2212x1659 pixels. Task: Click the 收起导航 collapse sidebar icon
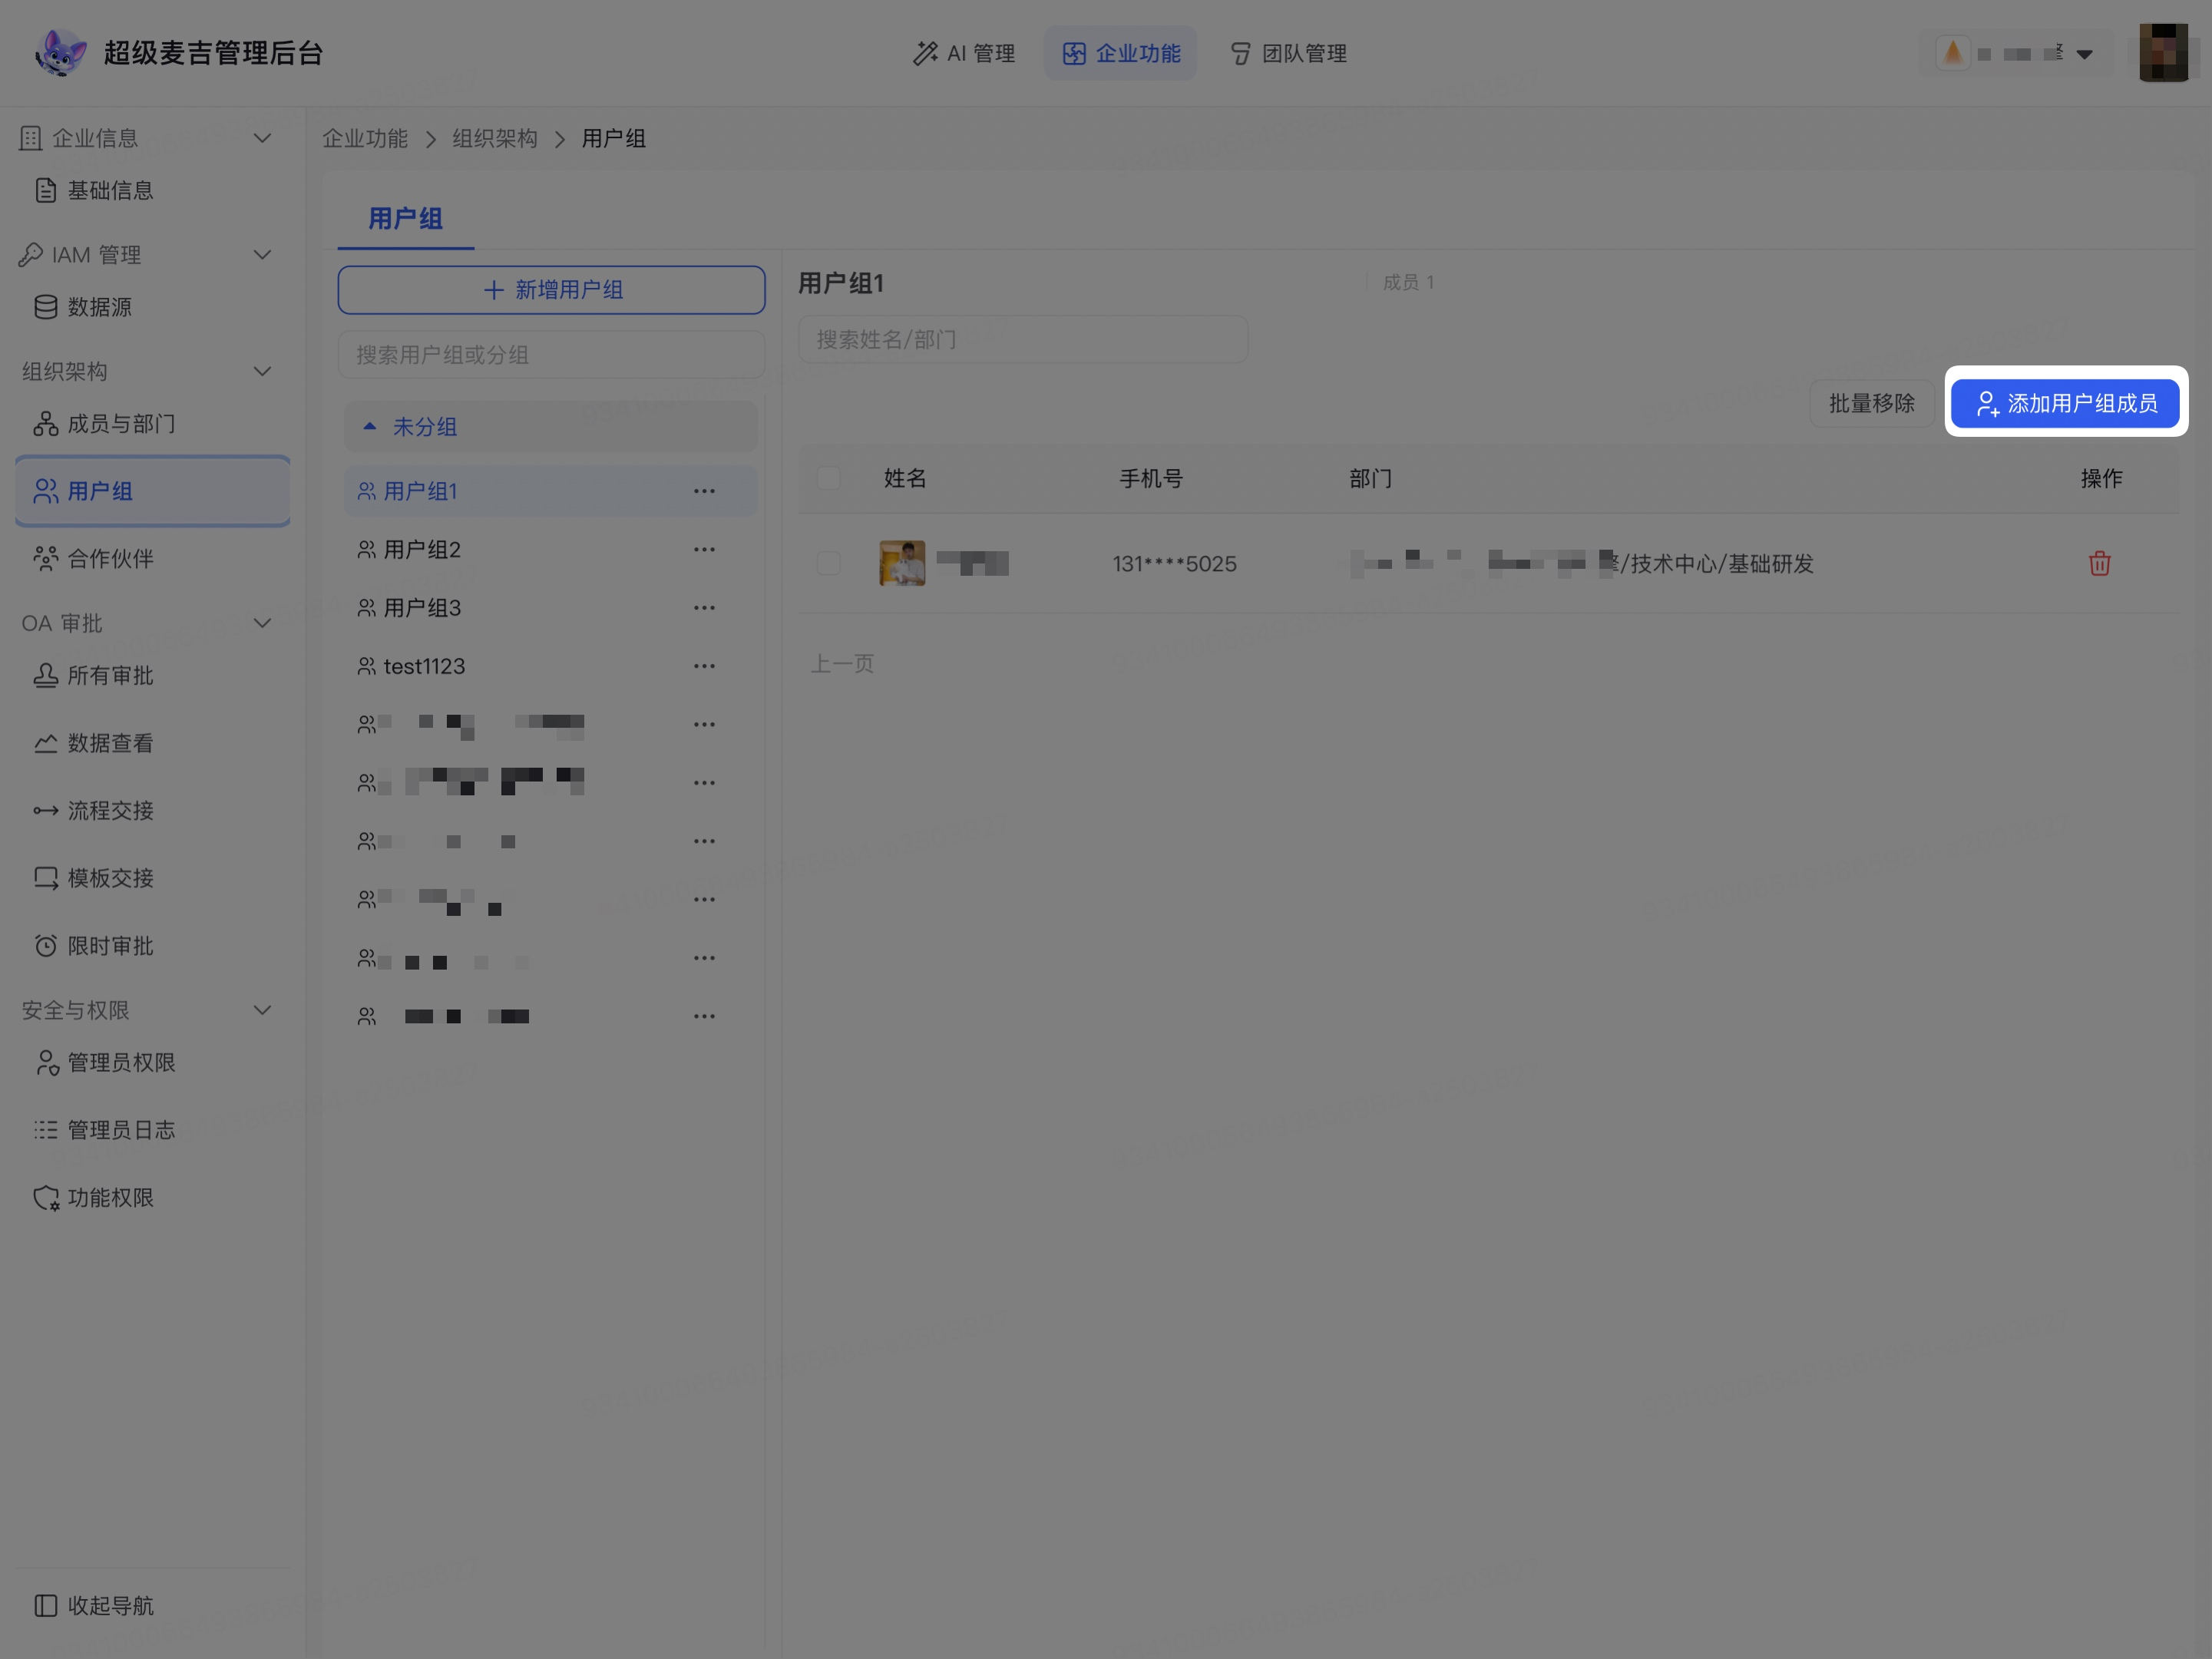tap(46, 1605)
